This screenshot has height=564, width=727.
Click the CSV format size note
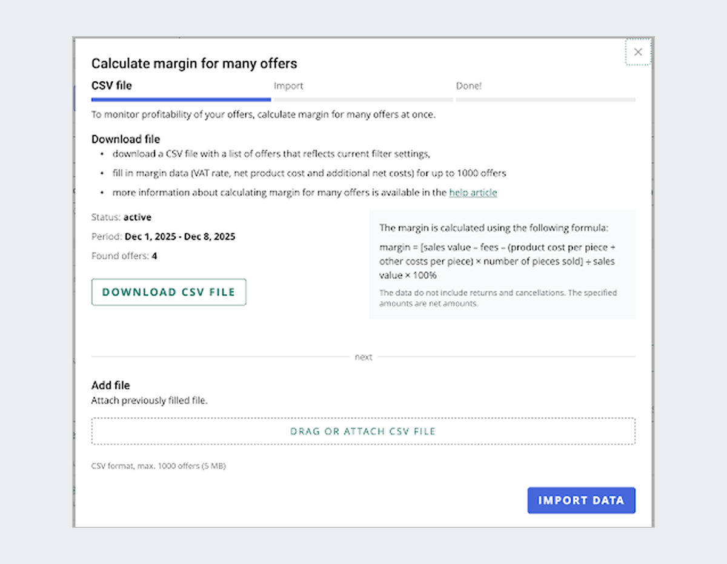[x=158, y=466]
